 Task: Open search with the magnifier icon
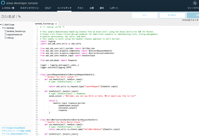(195, 3)
